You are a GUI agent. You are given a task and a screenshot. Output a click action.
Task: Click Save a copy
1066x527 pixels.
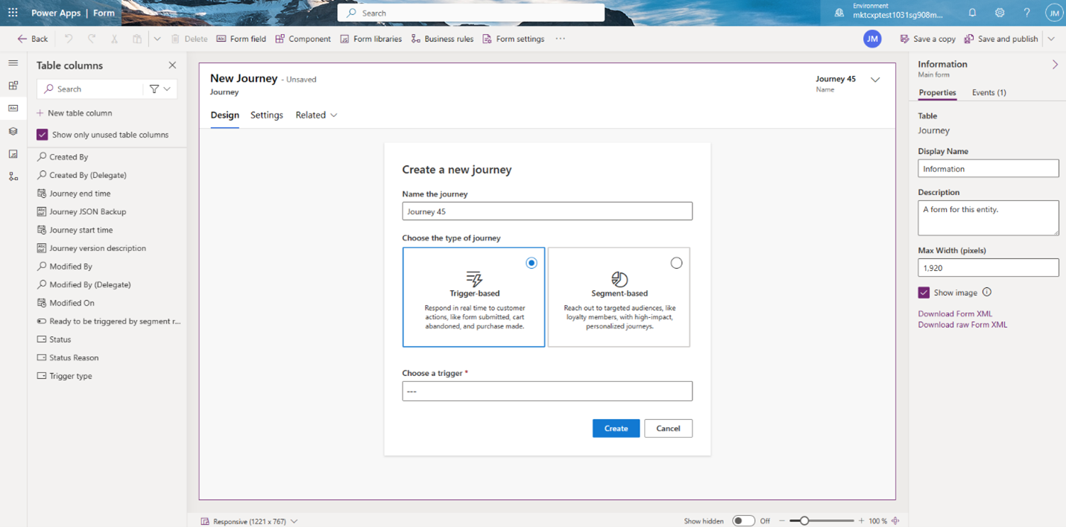(927, 39)
